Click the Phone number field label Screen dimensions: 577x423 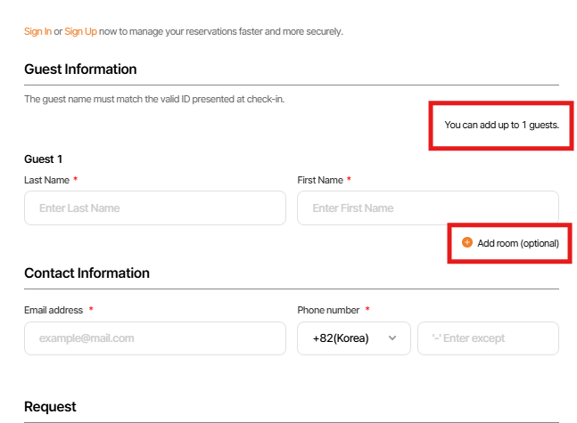pyautogui.click(x=328, y=310)
